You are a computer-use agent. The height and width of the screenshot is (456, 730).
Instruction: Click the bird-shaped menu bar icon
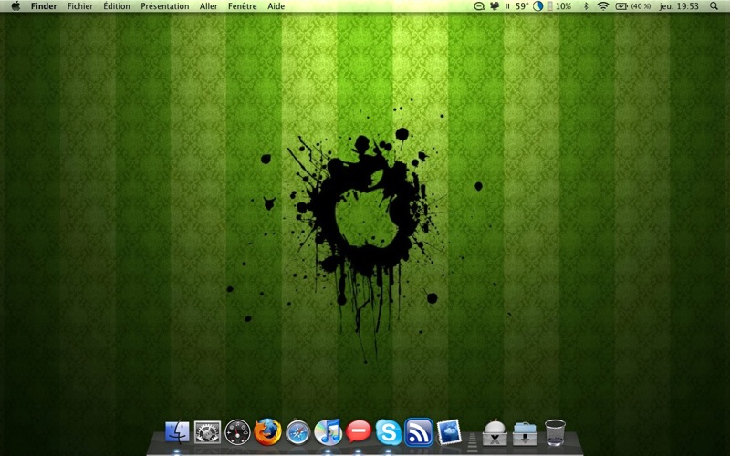(x=495, y=6)
